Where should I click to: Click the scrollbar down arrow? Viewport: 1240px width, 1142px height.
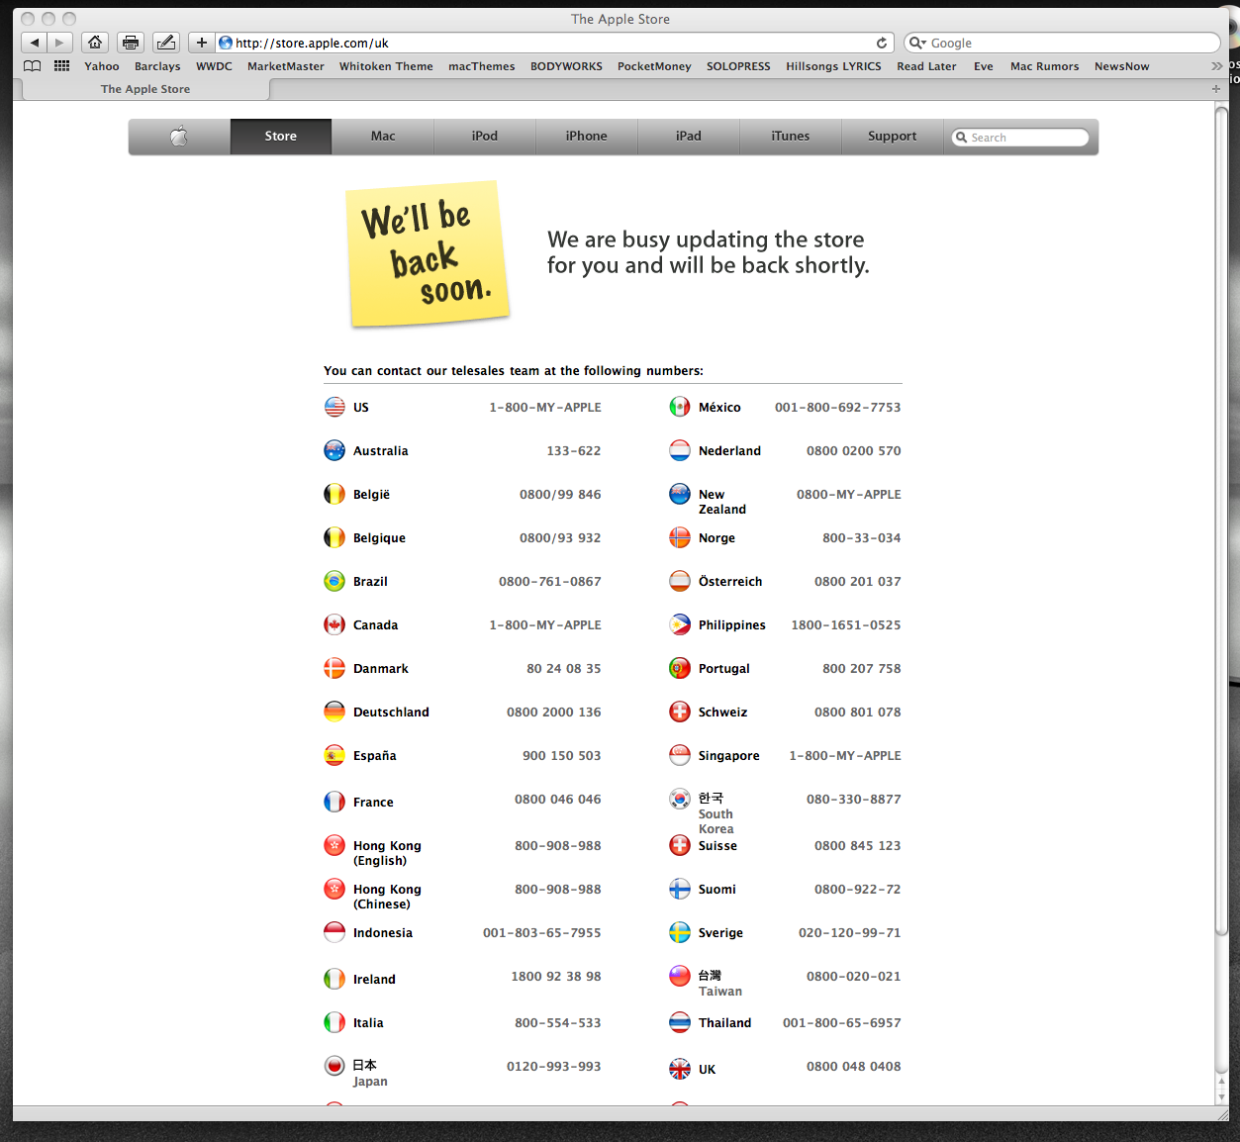[1221, 1095]
